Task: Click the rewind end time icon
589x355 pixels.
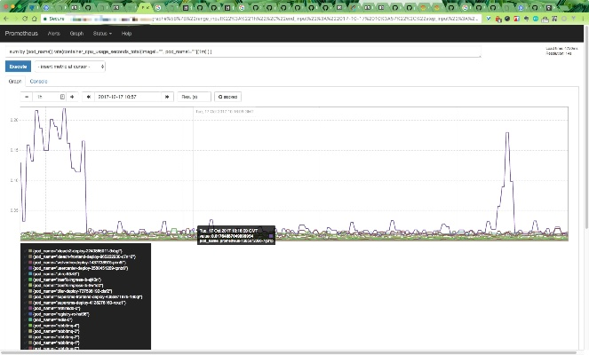Action: 89,96
